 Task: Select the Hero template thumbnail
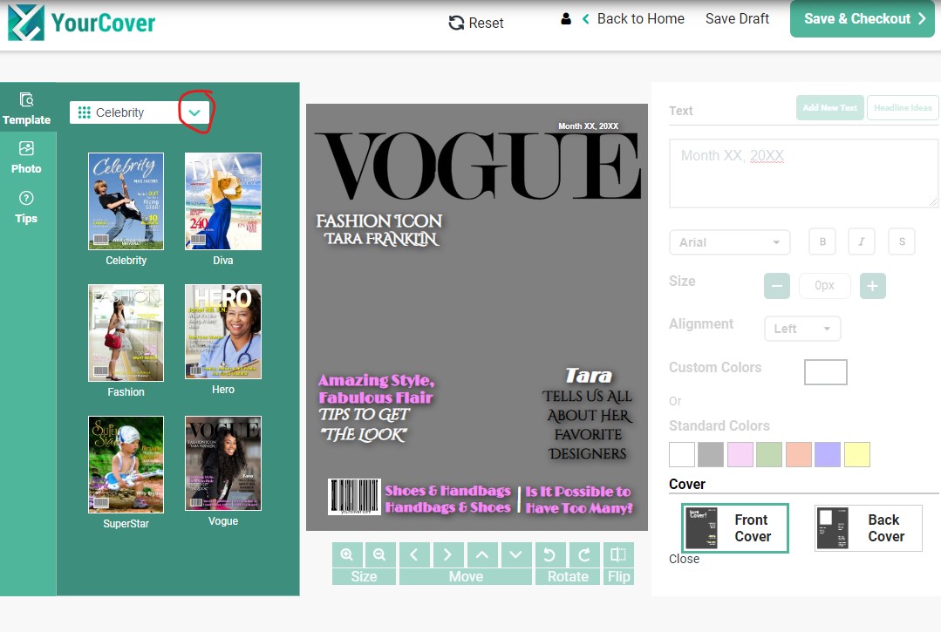point(223,331)
